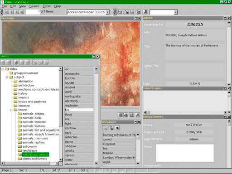This screenshot has width=232, height=174.
Task: Select the group/movement tree item
Action: pyautogui.click(x=26, y=73)
